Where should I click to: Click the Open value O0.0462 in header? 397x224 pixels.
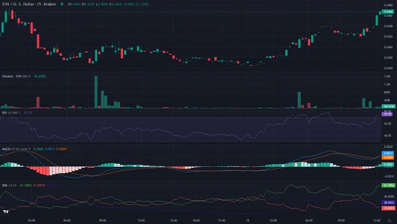click(74, 4)
